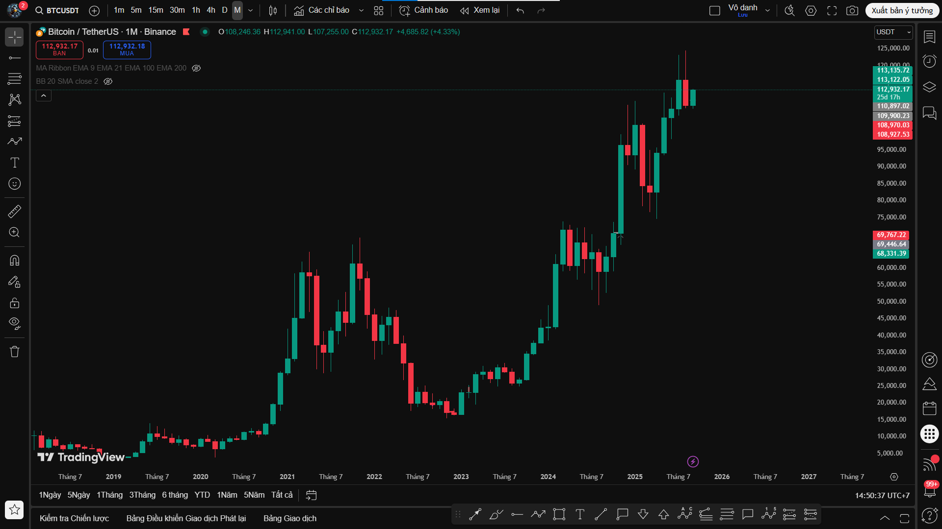The height and width of the screenshot is (529, 942).
Task: Open quick search icon
Action: pos(789,10)
